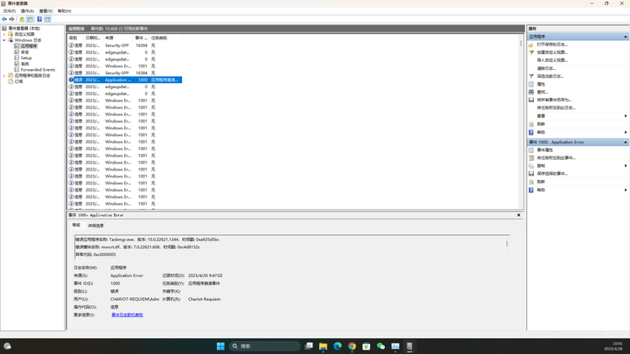Open Google Chrome from the taskbar
This screenshot has width=630, height=354.
coord(352,346)
